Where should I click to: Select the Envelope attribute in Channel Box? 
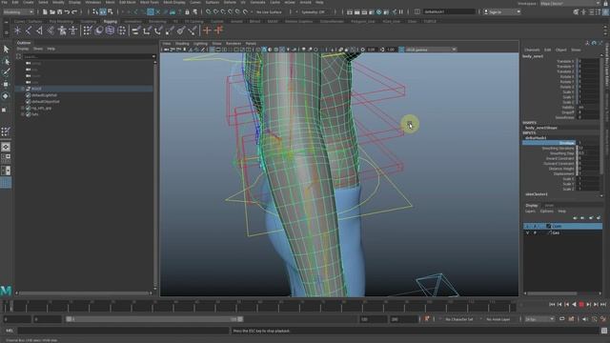coord(549,143)
